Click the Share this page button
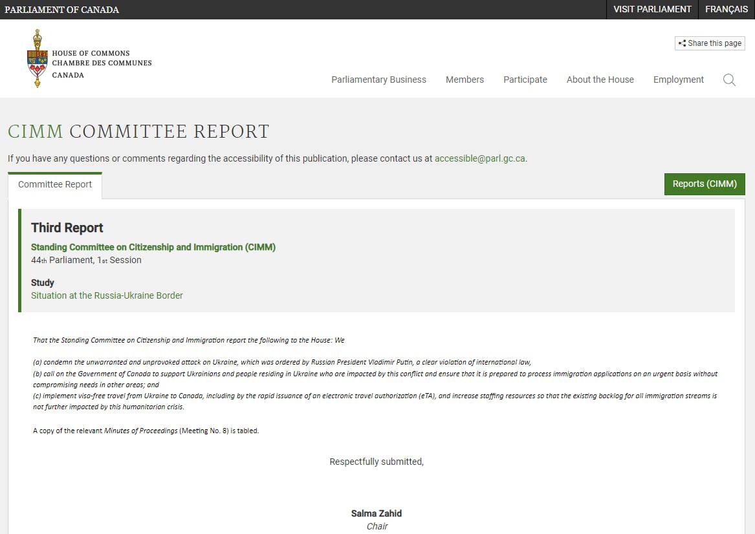 [x=710, y=43]
